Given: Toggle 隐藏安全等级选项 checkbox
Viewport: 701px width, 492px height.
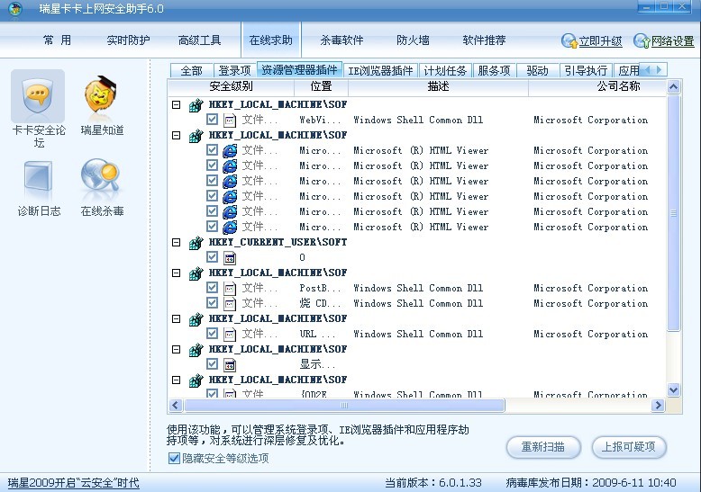Looking at the screenshot, I should tap(174, 458).
